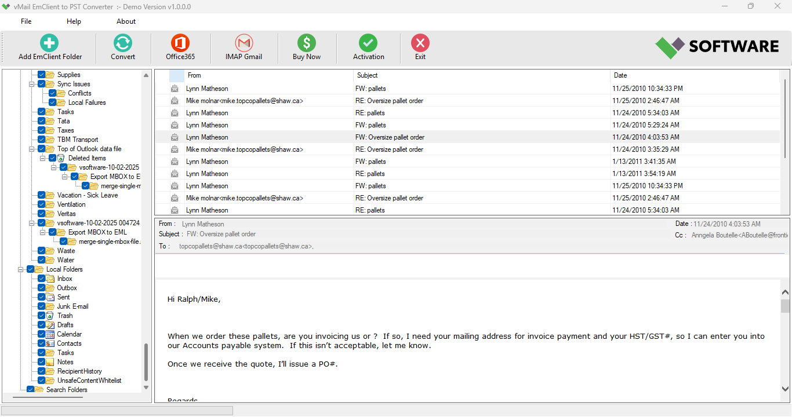
Task: Click the envelope icon of the 3:35:29 AM email
Action: point(175,149)
